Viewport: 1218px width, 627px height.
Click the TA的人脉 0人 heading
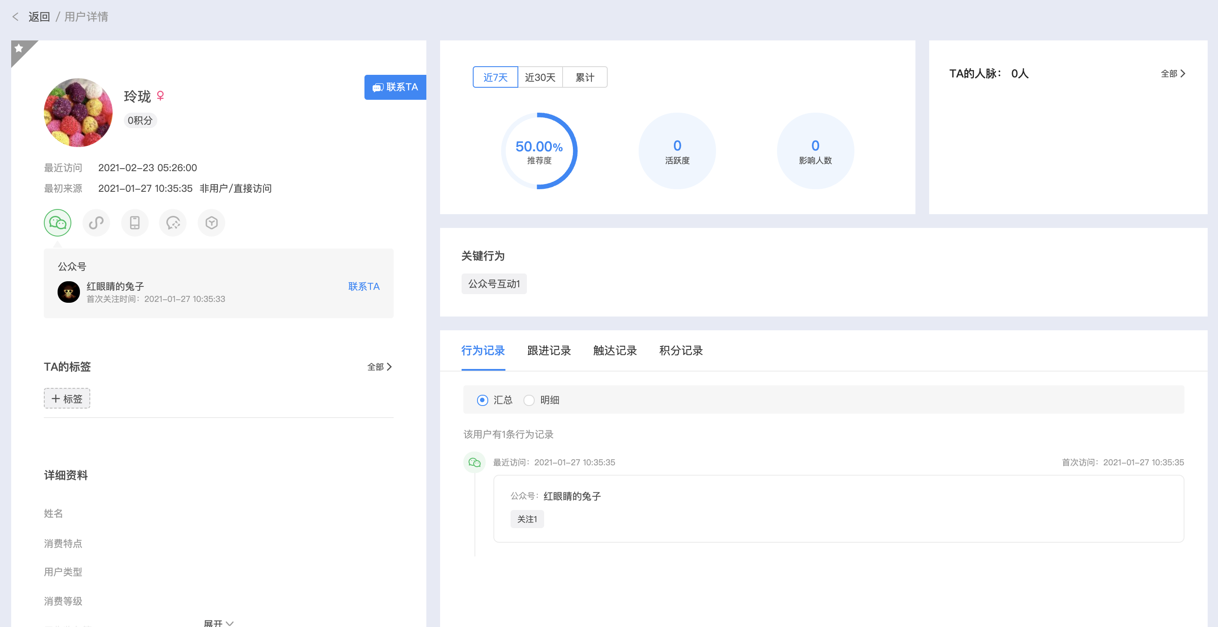click(x=988, y=74)
